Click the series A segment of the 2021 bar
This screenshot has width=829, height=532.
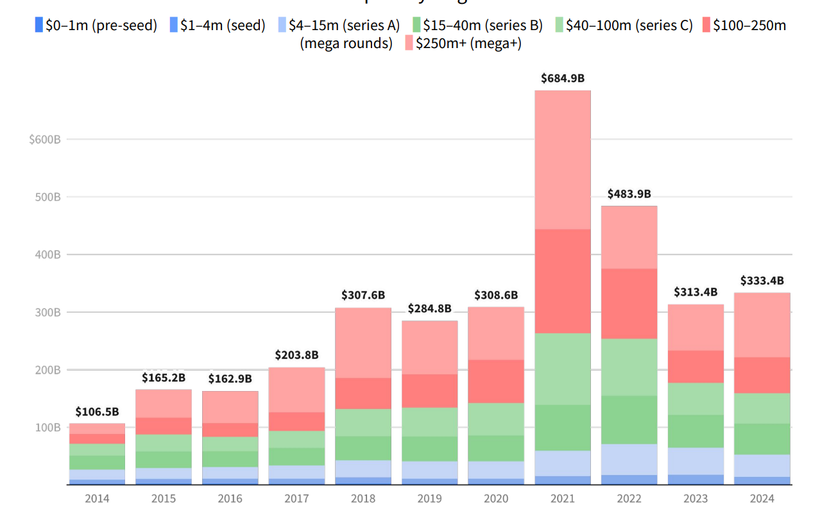click(563, 463)
